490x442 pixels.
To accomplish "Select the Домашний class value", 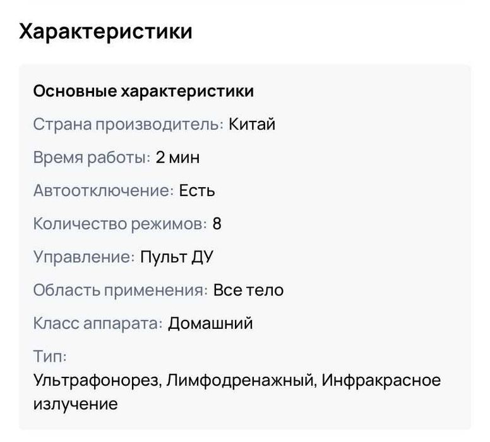I will coord(210,323).
